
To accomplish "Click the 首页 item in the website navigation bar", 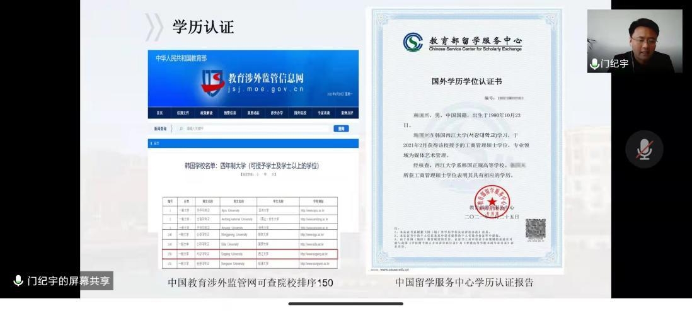I will click(x=159, y=113).
